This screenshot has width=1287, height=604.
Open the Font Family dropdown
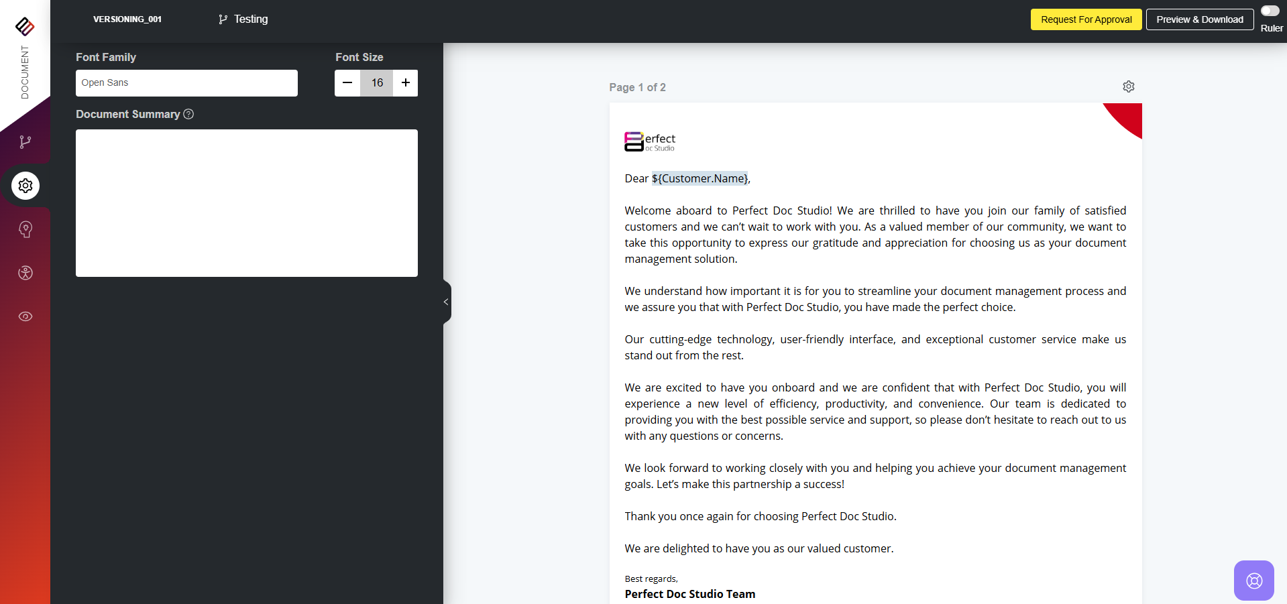click(186, 83)
